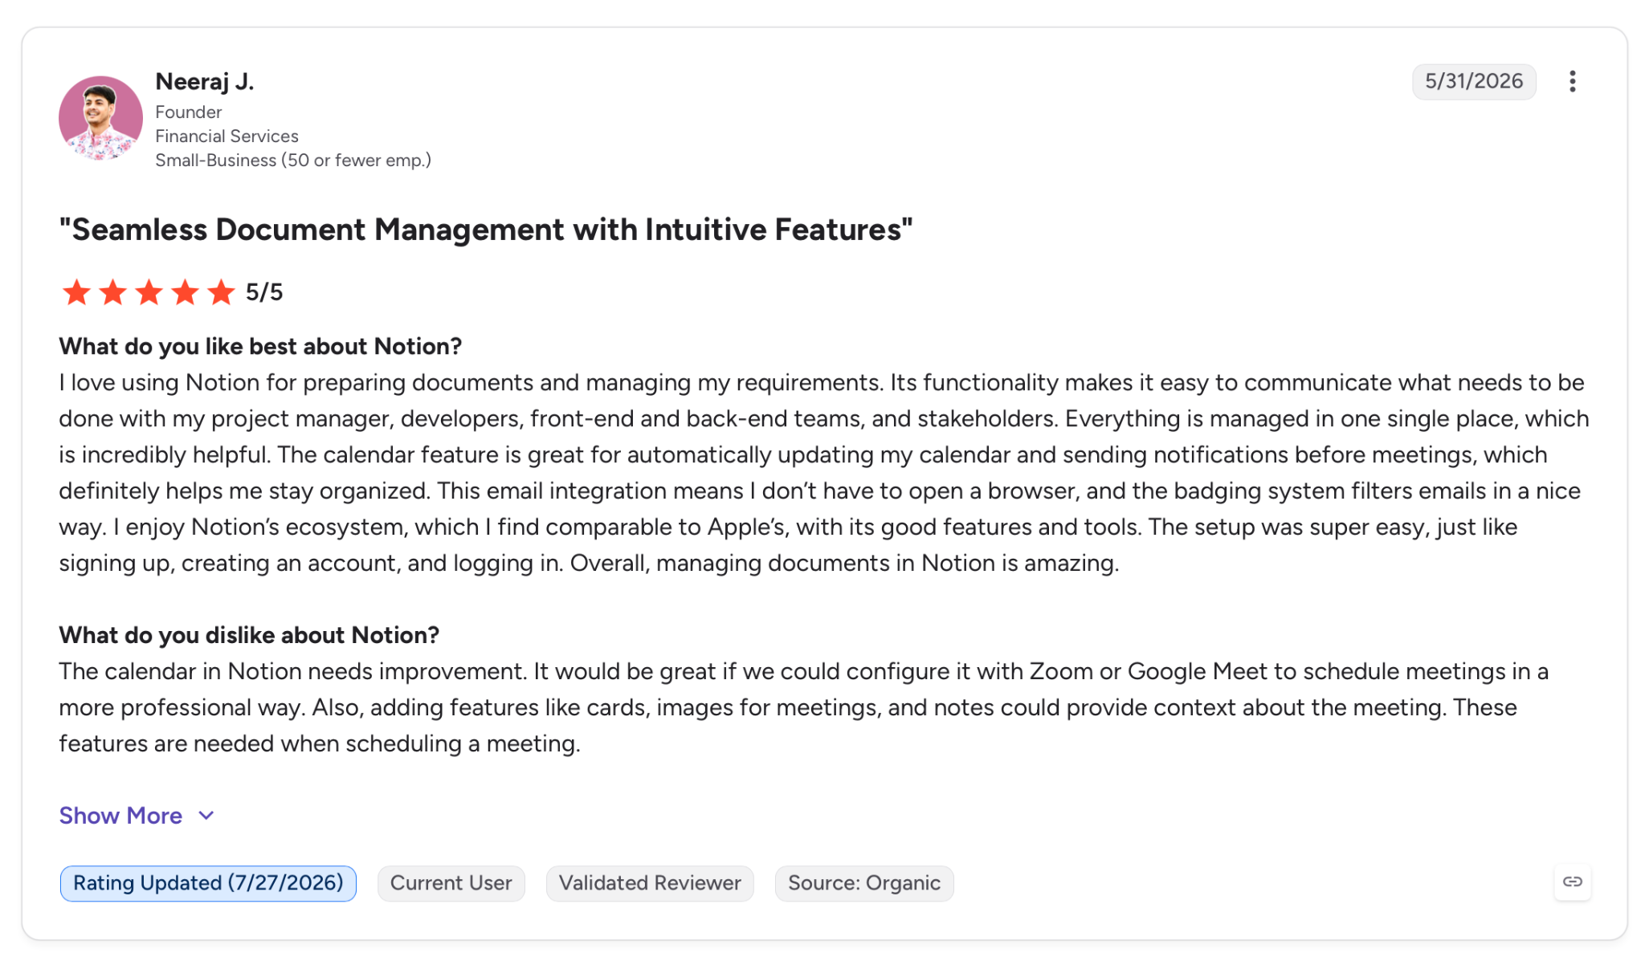This screenshot has width=1645, height=957.
Task: Open Neeraj J.'s profile photo
Action: [100, 118]
